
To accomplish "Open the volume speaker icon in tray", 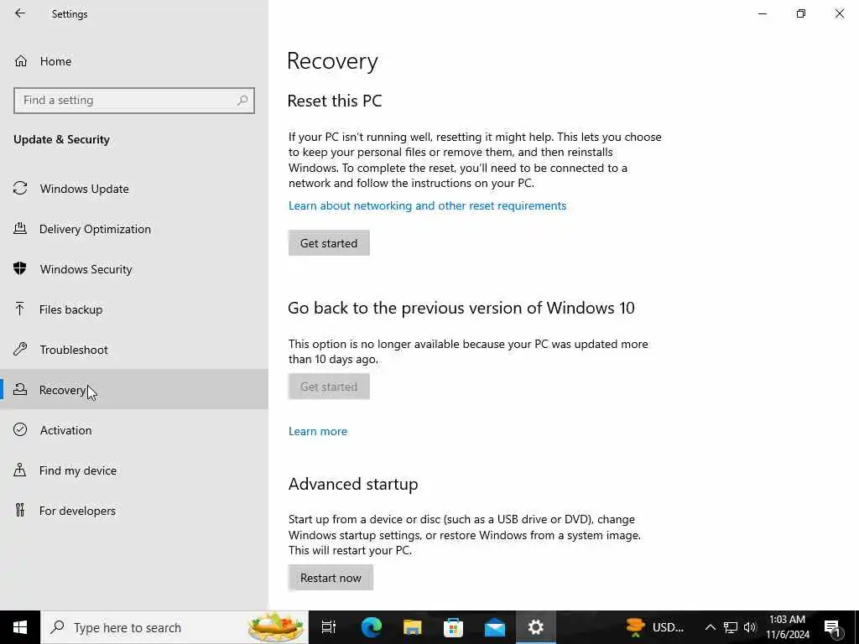I will click(750, 627).
